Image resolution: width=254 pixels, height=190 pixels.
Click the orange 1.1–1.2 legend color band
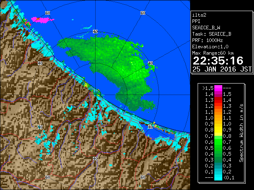click(218, 112)
